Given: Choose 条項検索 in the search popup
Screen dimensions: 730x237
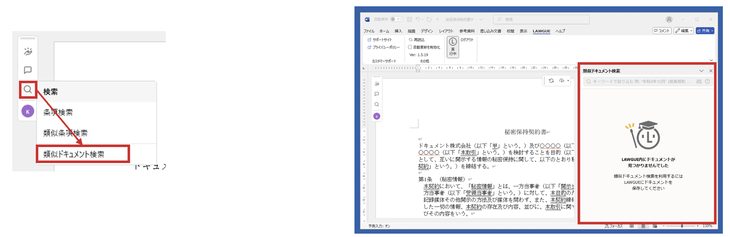Looking at the screenshot, I should (x=58, y=113).
